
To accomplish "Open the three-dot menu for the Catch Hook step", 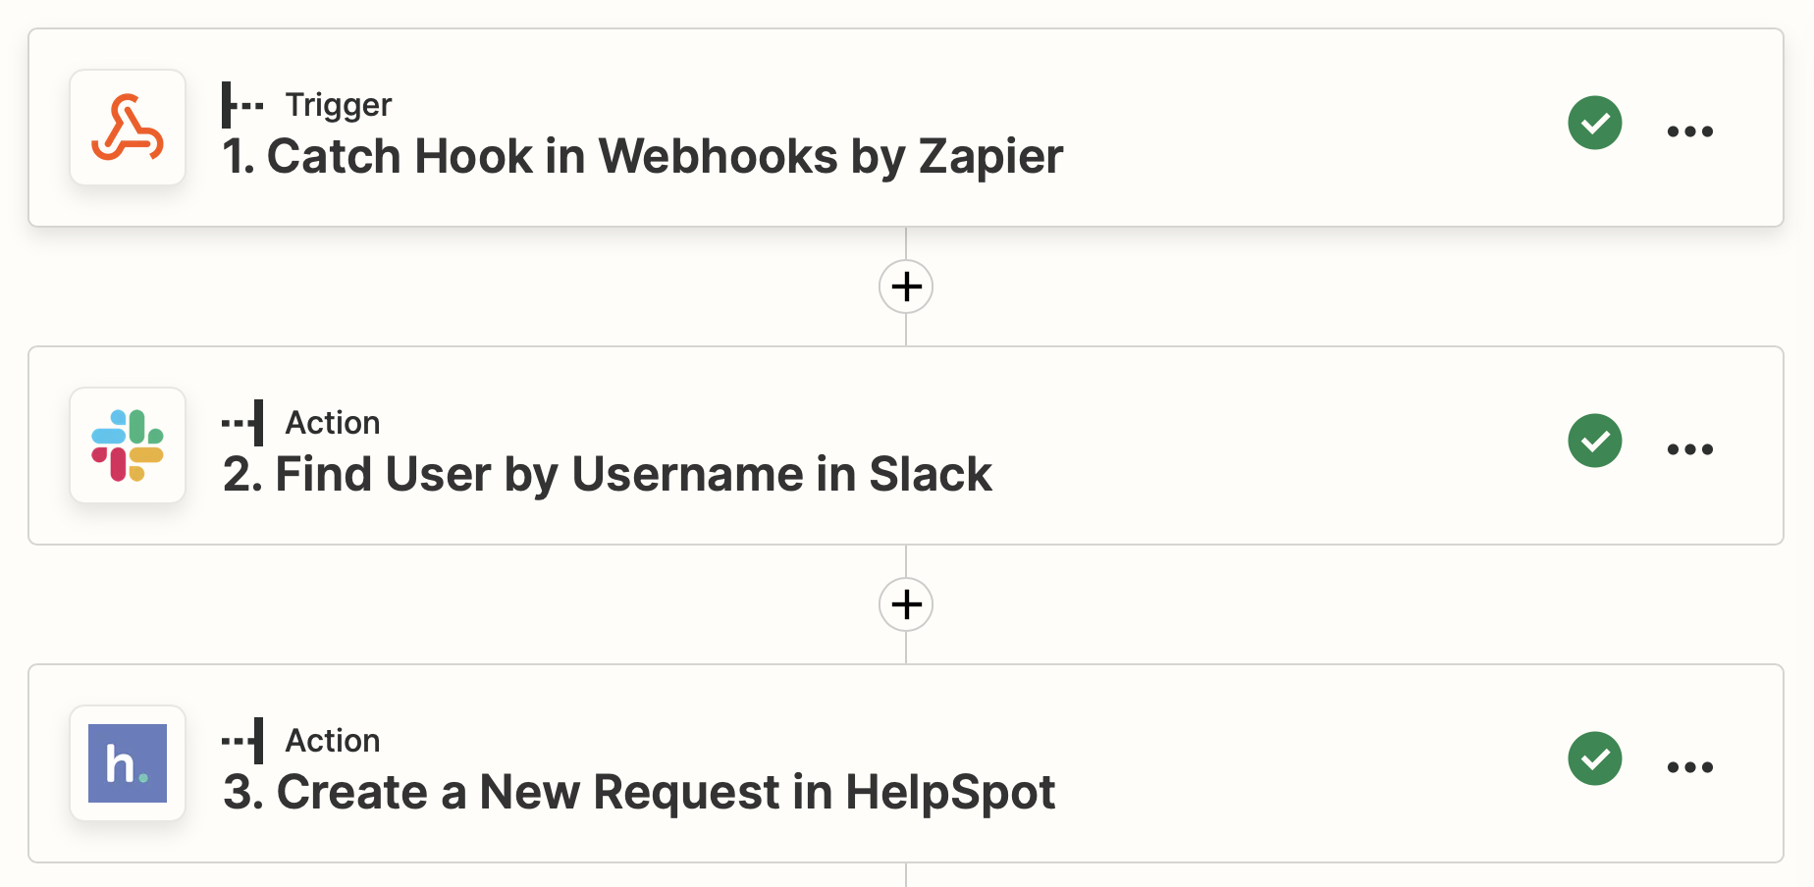I will tap(1689, 131).
